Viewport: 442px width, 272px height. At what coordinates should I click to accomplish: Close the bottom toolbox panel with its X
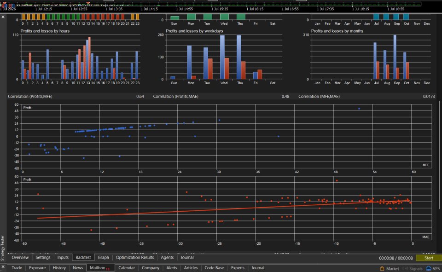click(3, 266)
